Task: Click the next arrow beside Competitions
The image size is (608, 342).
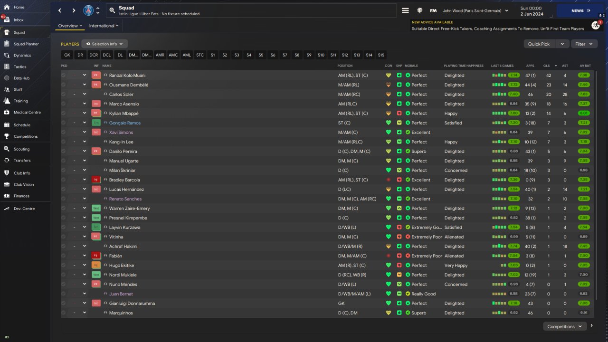Action: click(x=591, y=326)
